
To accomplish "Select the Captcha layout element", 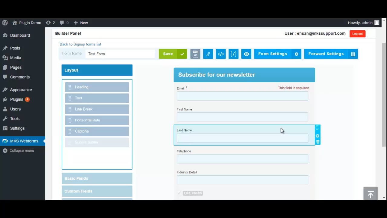I will (97, 131).
